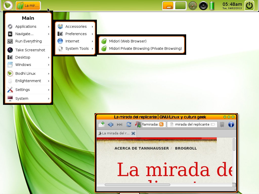Open the Preferences category

75,34
